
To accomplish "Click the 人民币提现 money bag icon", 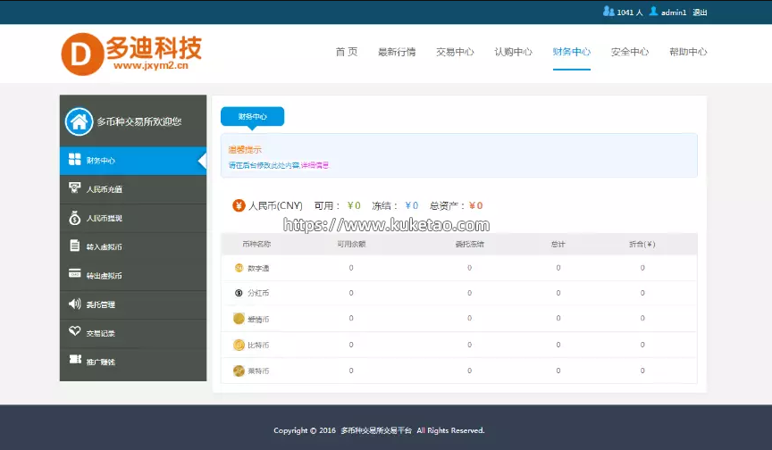I will [x=75, y=217].
